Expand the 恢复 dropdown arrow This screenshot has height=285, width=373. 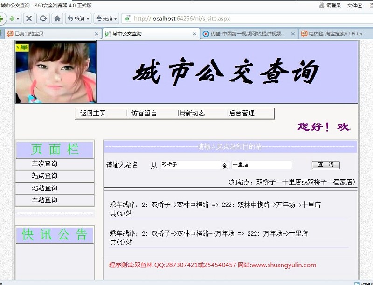click(x=88, y=19)
